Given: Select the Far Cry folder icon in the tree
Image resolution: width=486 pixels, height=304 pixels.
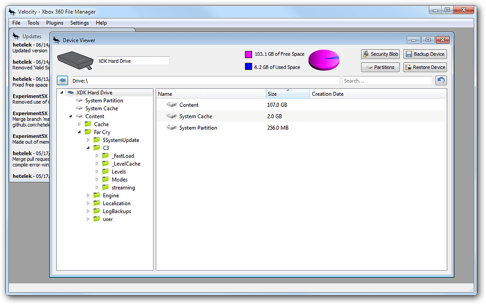Looking at the screenshot, I should (87, 132).
